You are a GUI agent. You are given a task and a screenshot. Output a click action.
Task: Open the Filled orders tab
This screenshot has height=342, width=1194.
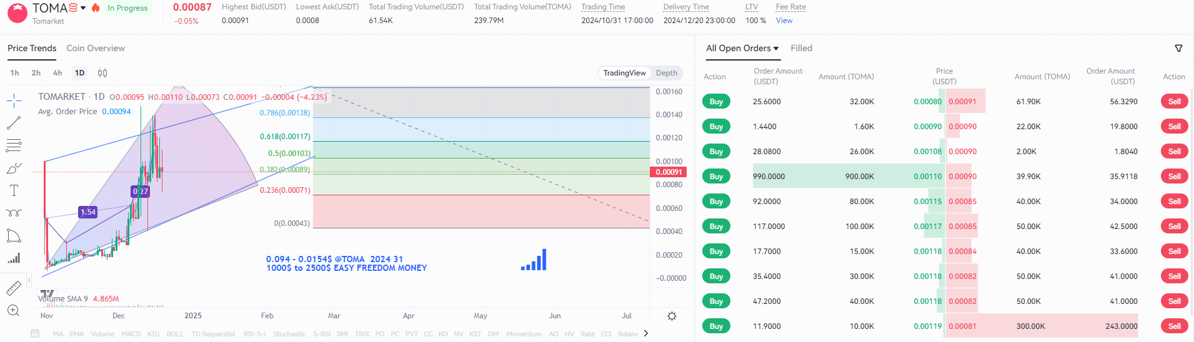pos(801,48)
